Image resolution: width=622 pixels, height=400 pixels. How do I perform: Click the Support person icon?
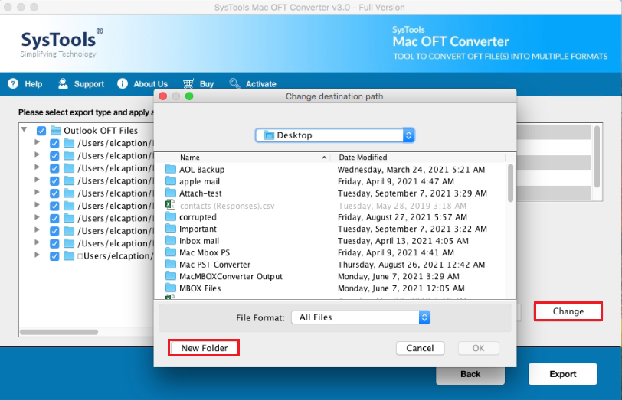[63, 83]
